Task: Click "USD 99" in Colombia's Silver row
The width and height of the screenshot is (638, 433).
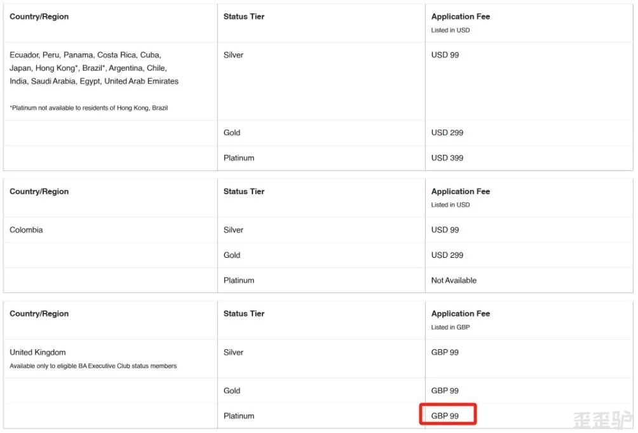Action: tap(445, 230)
